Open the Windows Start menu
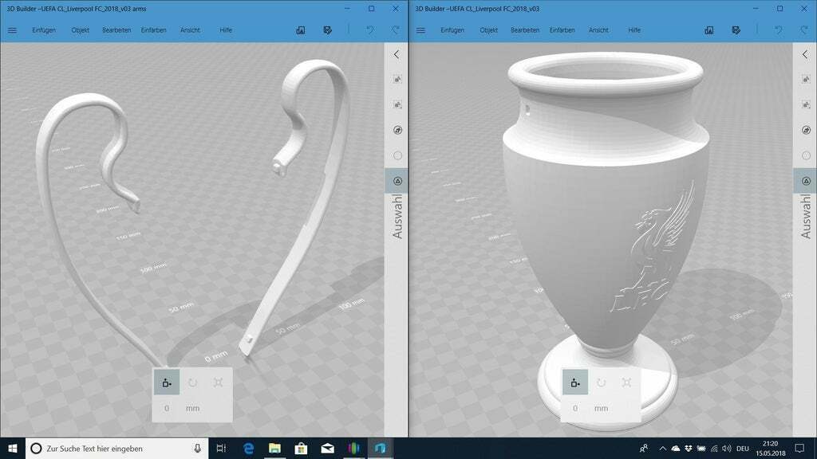817x459 pixels. tap(13, 448)
